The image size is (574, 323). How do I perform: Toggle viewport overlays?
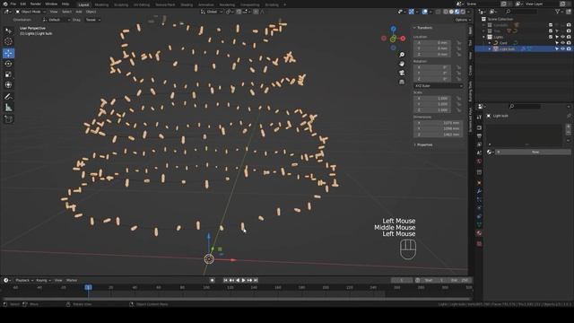pyautogui.click(x=424, y=12)
